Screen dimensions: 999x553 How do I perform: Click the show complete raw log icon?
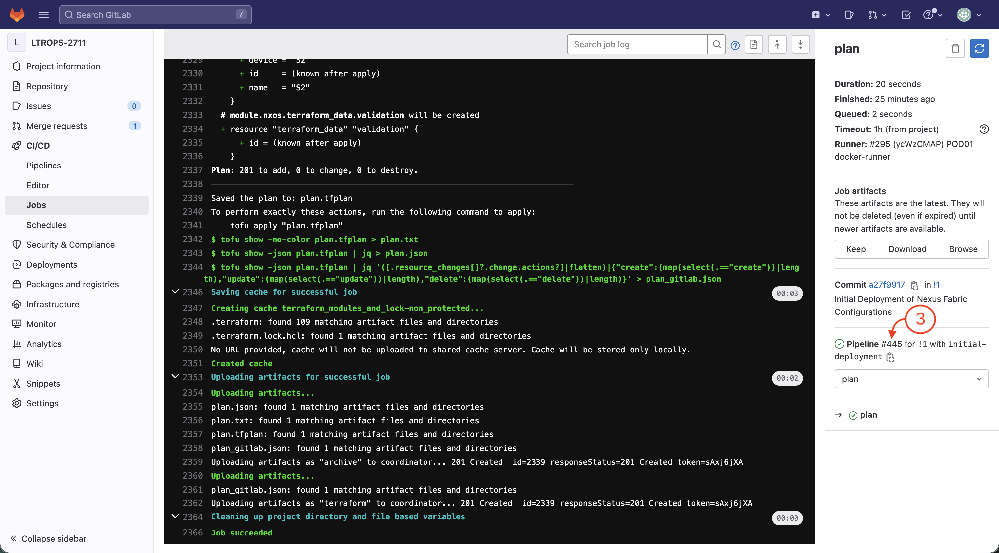754,44
